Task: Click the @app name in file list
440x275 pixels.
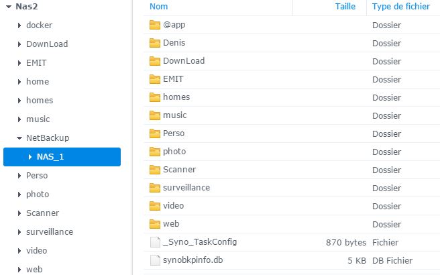Action: point(174,25)
